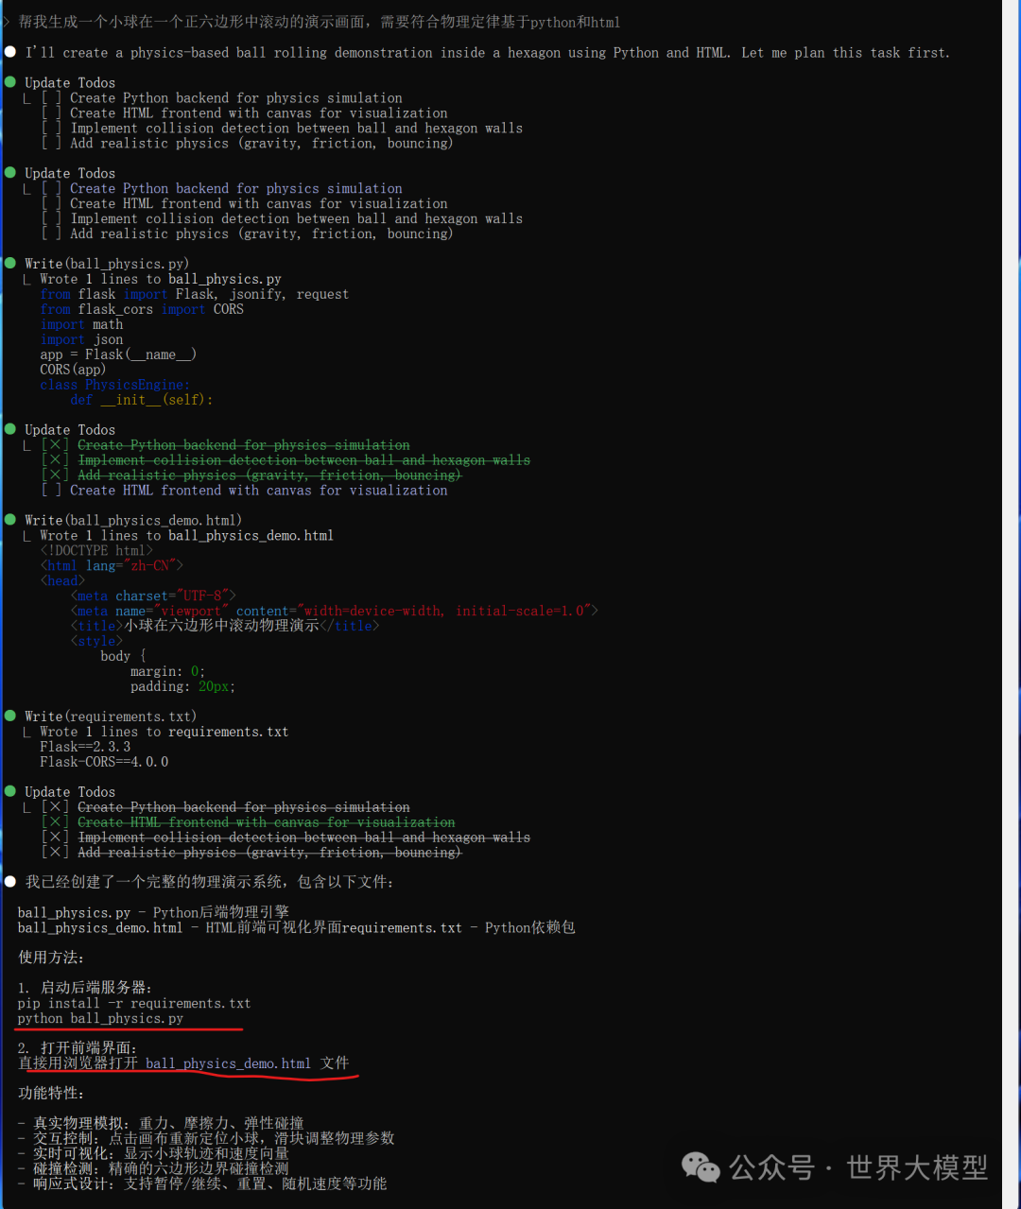Click the line "app = Flask(__name__)"
The image size is (1021, 1209).
[118, 354]
